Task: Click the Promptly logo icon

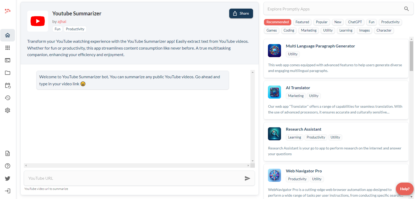Action: pyautogui.click(x=8, y=11)
